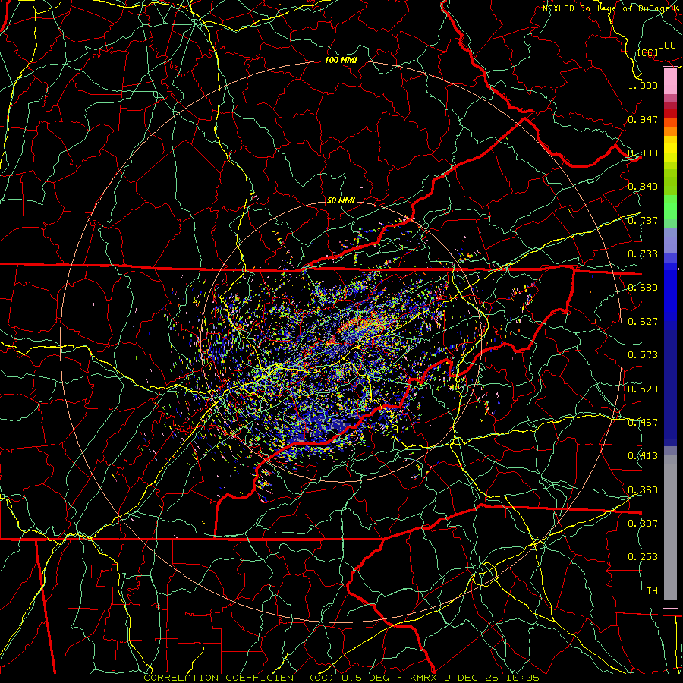Viewport: 683px width, 683px height.
Task: Click the 0.947 color scale value
Action: click(643, 119)
